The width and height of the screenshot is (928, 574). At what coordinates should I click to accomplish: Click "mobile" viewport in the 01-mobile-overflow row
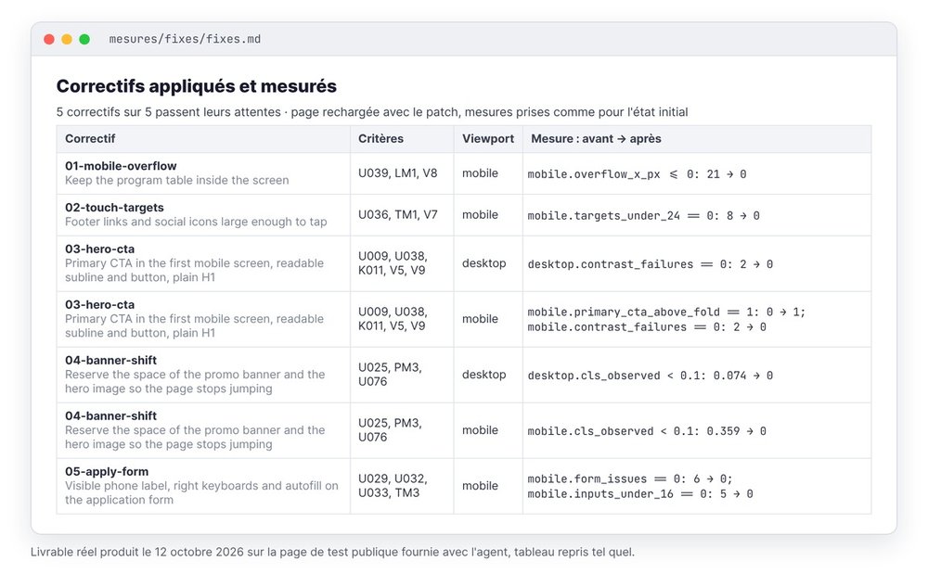[x=480, y=173]
